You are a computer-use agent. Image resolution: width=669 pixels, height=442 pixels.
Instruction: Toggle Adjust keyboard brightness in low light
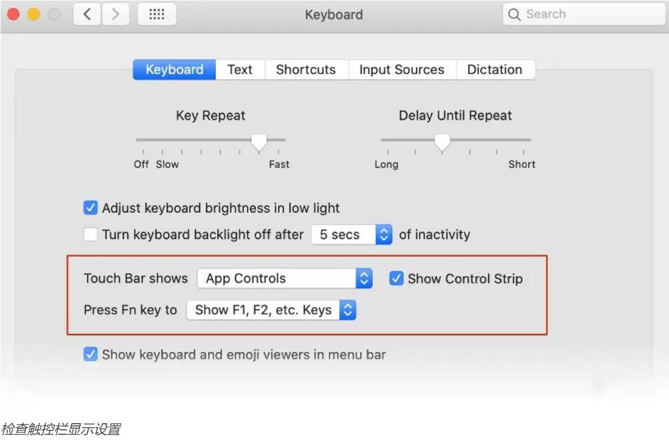90,208
